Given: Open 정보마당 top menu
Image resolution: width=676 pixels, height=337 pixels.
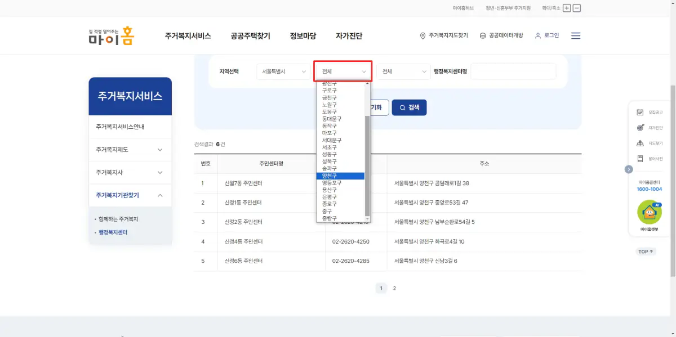Looking at the screenshot, I should (303, 36).
